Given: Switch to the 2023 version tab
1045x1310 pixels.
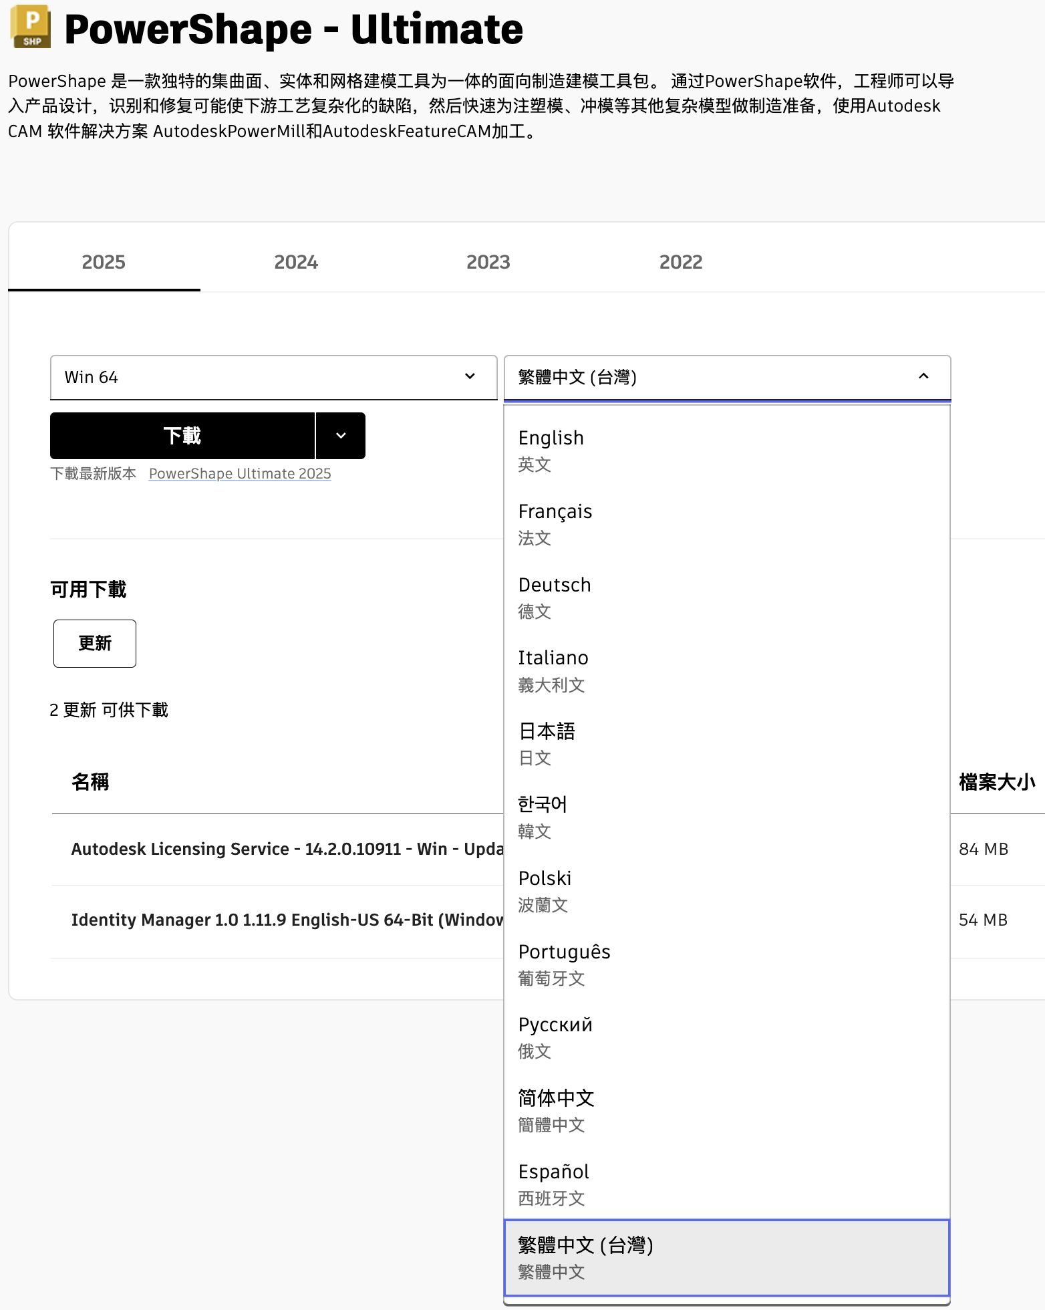Looking at the screenshot, I should 488,262.
